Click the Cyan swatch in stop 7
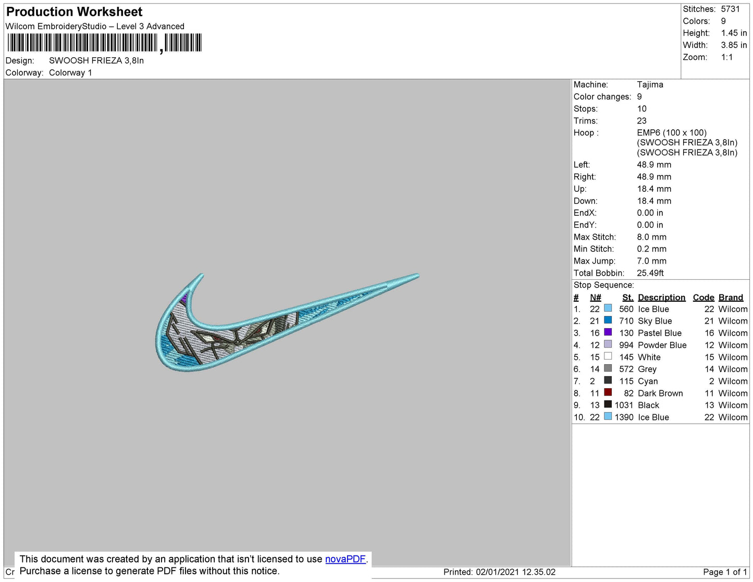This screenshot has height=582, width=753. tap(608, 380)
